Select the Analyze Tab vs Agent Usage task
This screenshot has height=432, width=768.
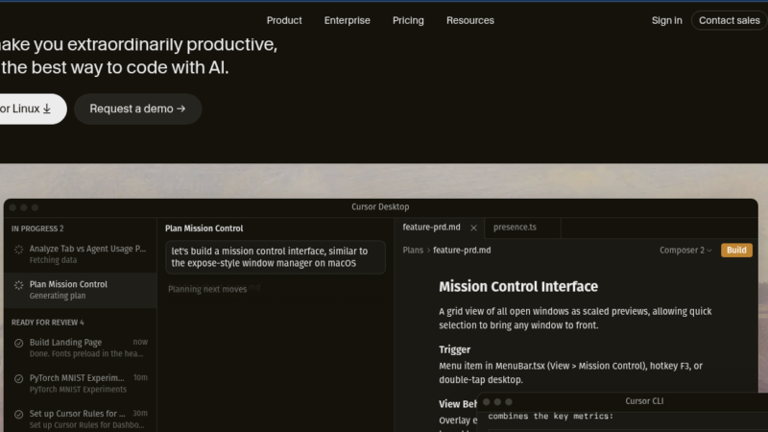(x=81, y=254)
